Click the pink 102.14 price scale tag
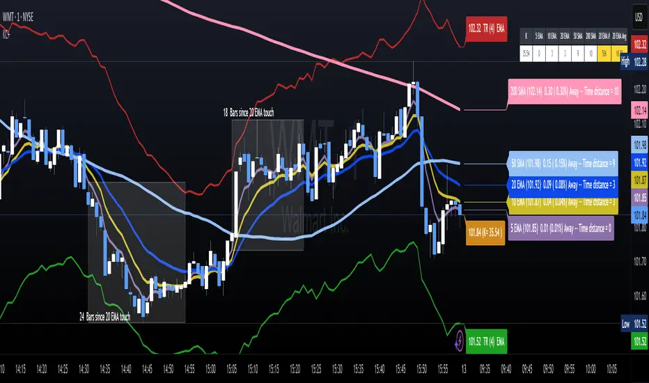This screenshot has width=649, height=383. point(639,110)
